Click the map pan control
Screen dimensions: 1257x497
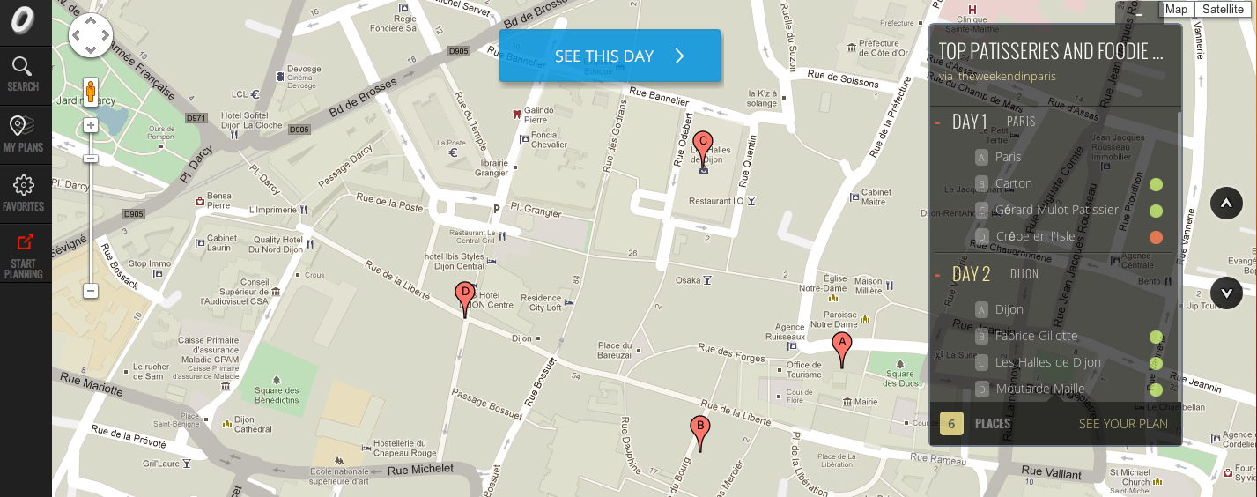[x=91, y=35]
